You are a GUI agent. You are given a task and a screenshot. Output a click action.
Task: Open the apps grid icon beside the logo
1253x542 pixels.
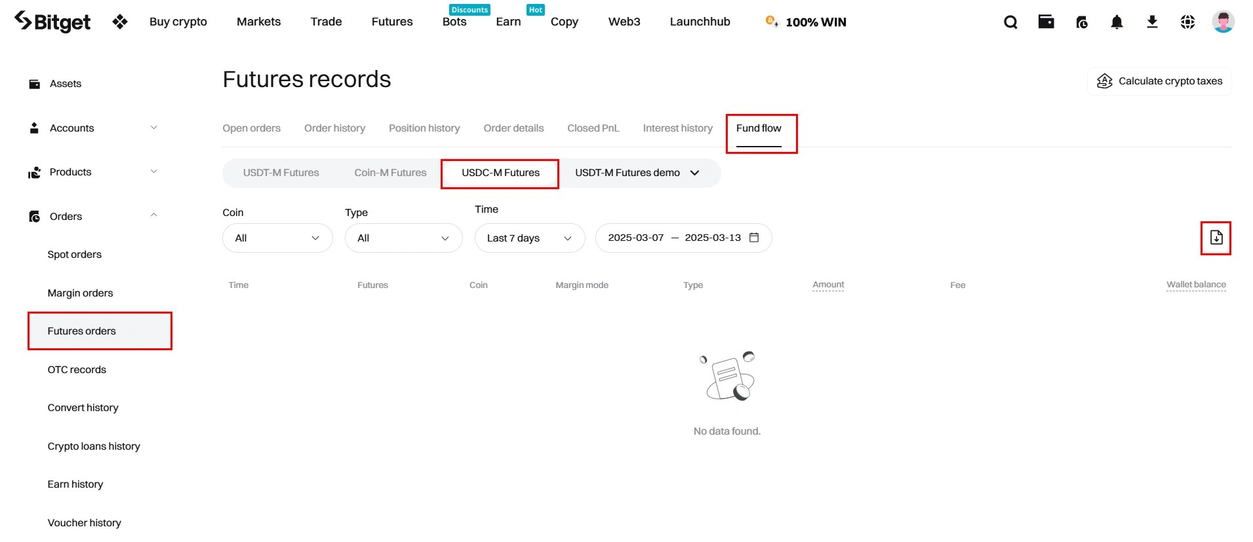click(x=120, y=22)
